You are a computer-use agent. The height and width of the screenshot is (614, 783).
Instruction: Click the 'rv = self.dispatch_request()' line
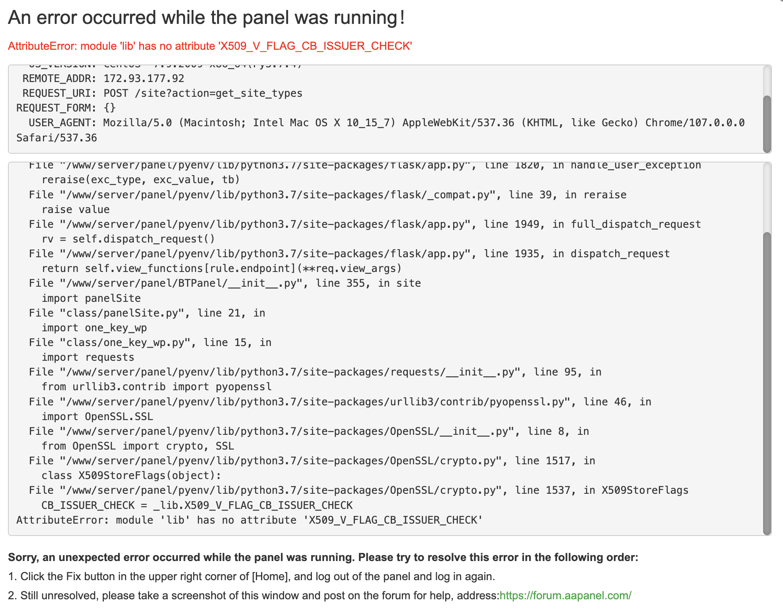click(x=128, y=239)
